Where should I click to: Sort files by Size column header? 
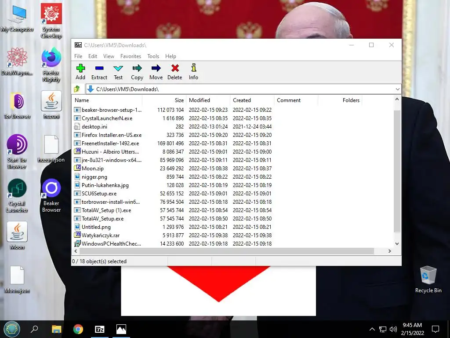[x=164, y=100]
